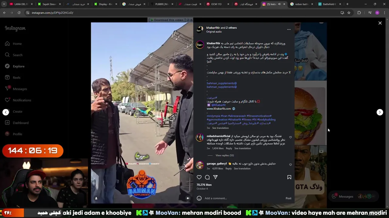Viewport: 389px width, 218px height.
Task: Click the @Khabarfit mention
Action: click(x=219, y=105)
